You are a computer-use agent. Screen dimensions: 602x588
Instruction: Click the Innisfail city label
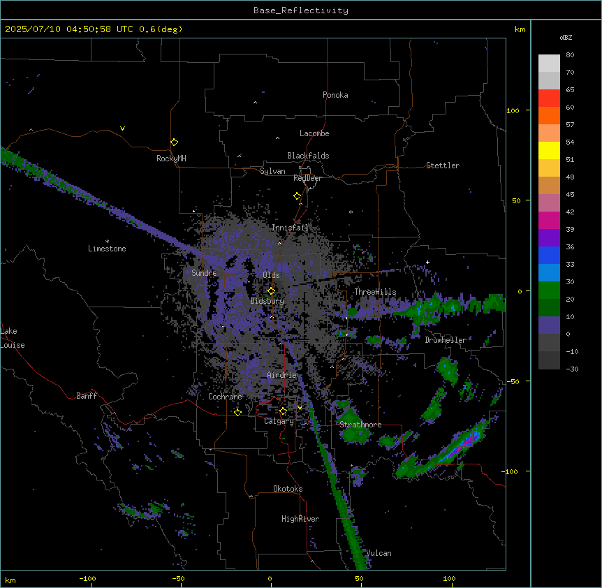pos(290,228)
